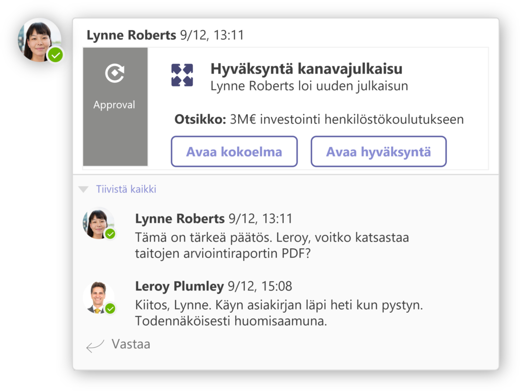This screenshot has width=520, height=391.
Task: Collapse replies using the triangle arrow
Action: pyautogui.click(x=83, y=190)
